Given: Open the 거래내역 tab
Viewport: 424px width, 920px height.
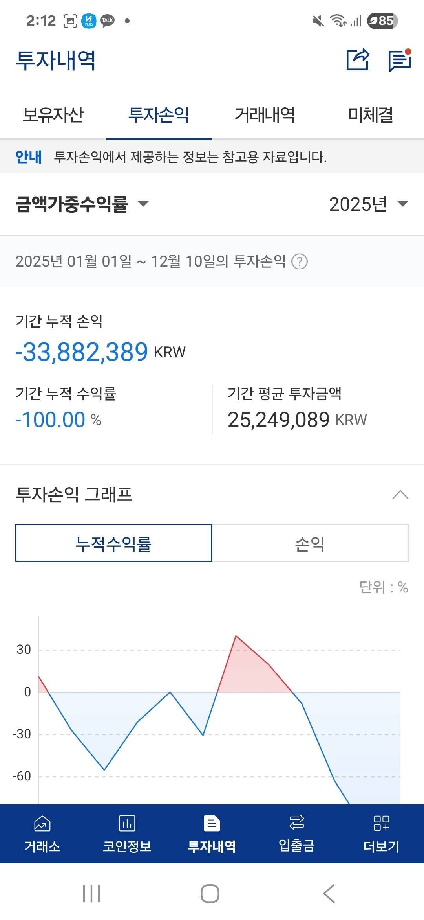Looking at the screenshot, I should pyautogui.click(x=266, y=114).
